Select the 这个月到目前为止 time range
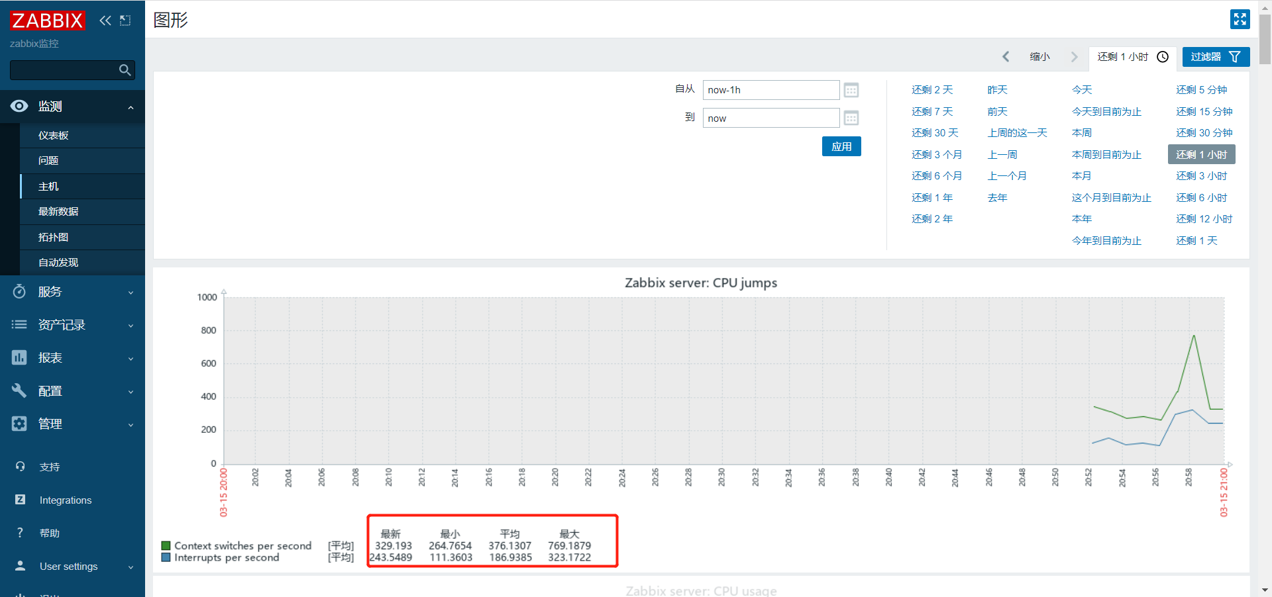Image resolution: width=1272 pixels, height=597 pixels. [1112, 198]
